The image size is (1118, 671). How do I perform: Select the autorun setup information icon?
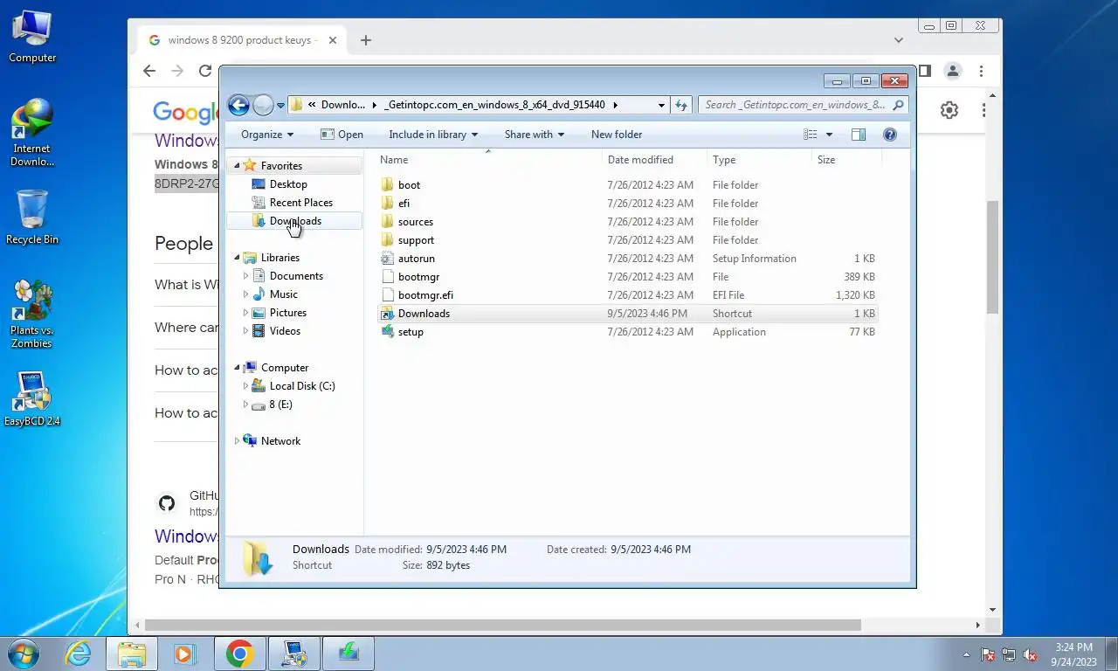388,259
